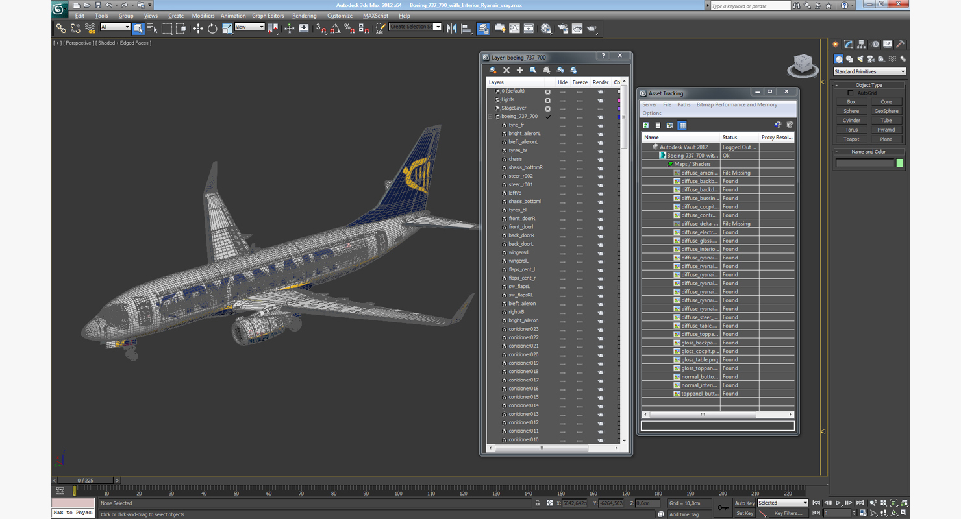Click the Key Mode toggle key icon
Viewport: 961px width, 519px height.
(x=723, y=507)
